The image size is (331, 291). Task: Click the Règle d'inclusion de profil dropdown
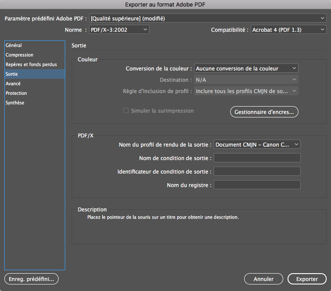pyautogui.click(x=246, y=91)
